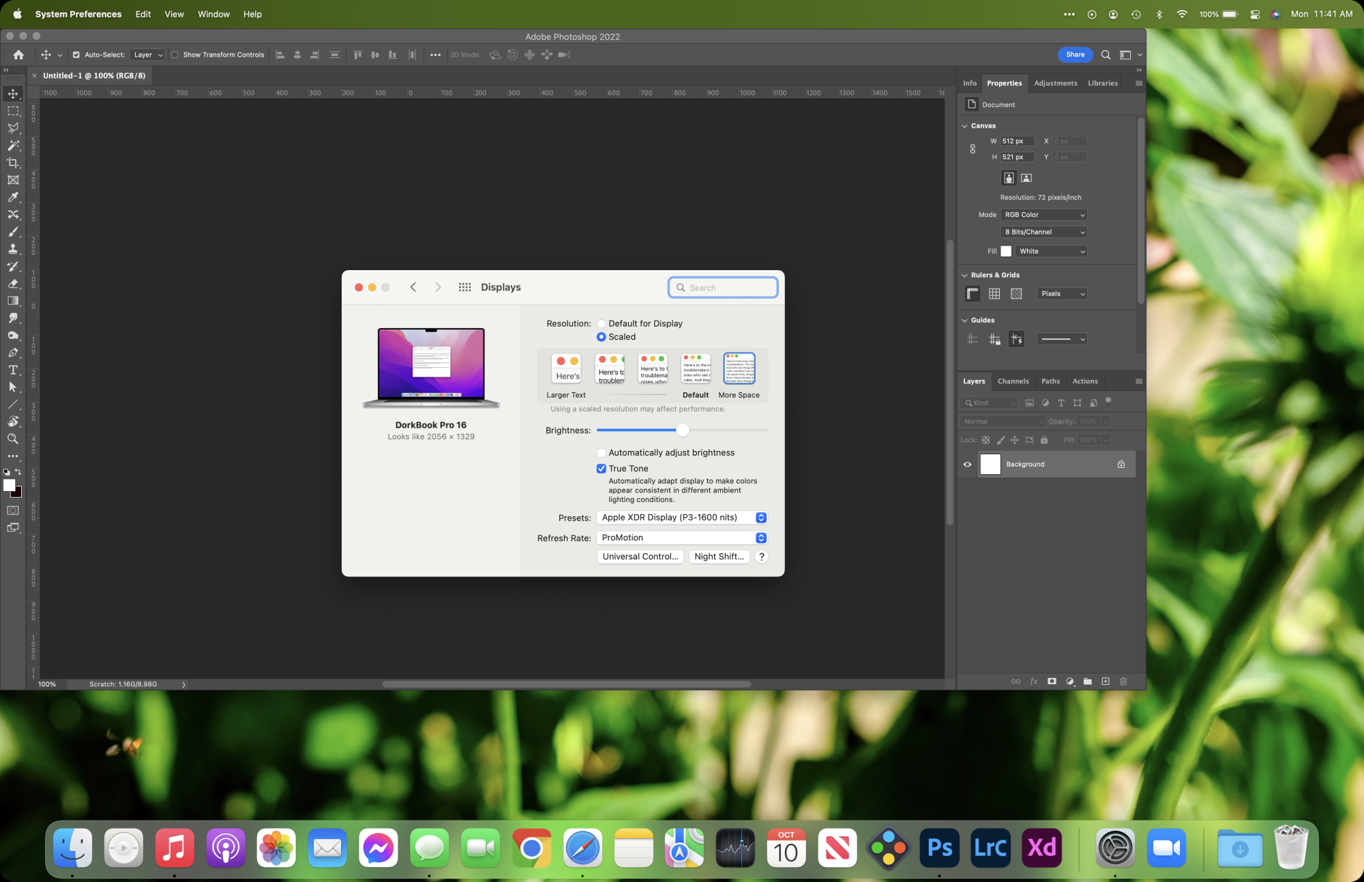Open the Adjustments panel tab

click(1055, 83)
